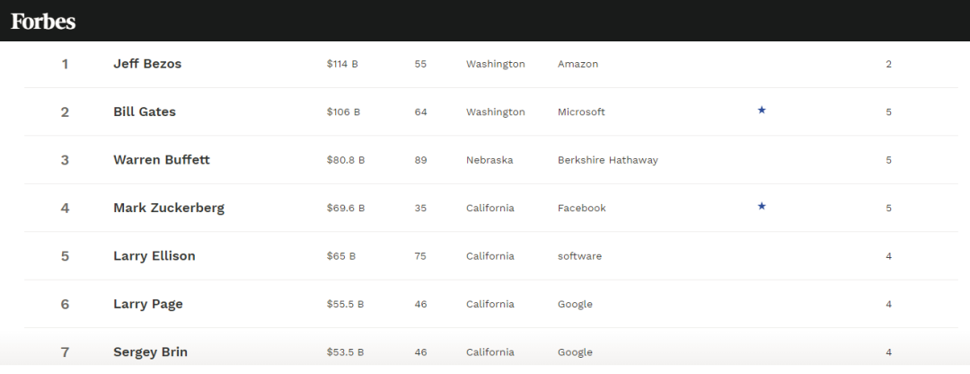Click the Berkshire Hathaway source text
Viewport: 970px width, 374px height.
click(x=607, y=160)
